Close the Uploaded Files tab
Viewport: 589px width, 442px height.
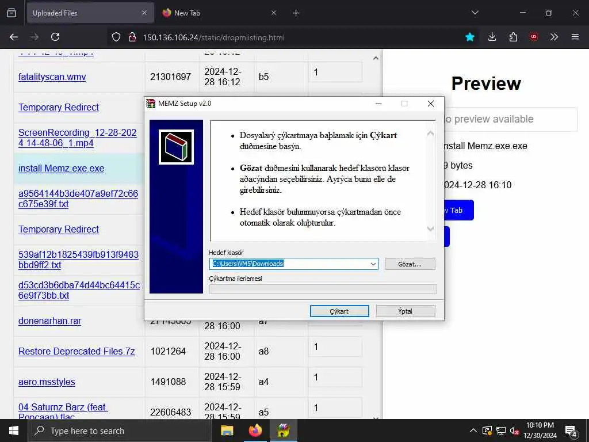pos(144,13)
